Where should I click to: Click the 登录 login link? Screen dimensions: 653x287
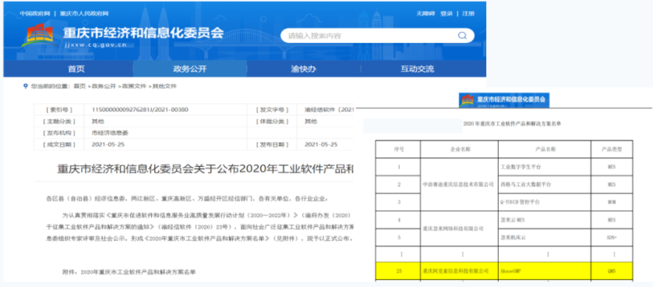(446, 13)
